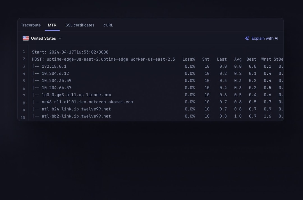Click the Loss% column header
The height and width of the screenshot is (200, 303).
[x=189, y=59]
